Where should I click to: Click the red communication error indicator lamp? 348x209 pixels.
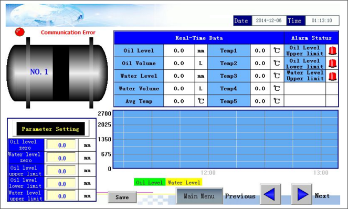pos(19,32)
